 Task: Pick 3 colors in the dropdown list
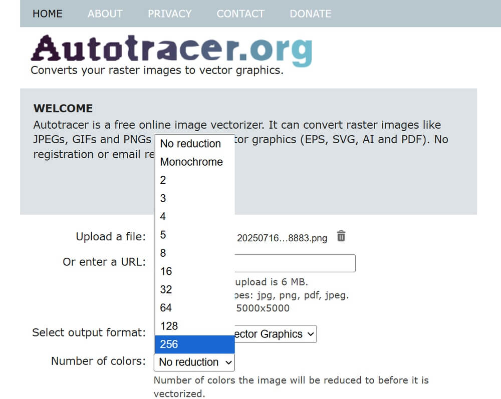click(194, 198)
